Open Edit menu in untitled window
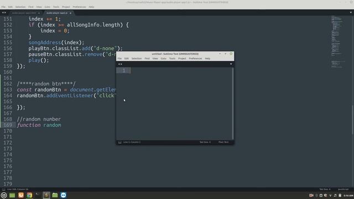 [x=127, y=59]
